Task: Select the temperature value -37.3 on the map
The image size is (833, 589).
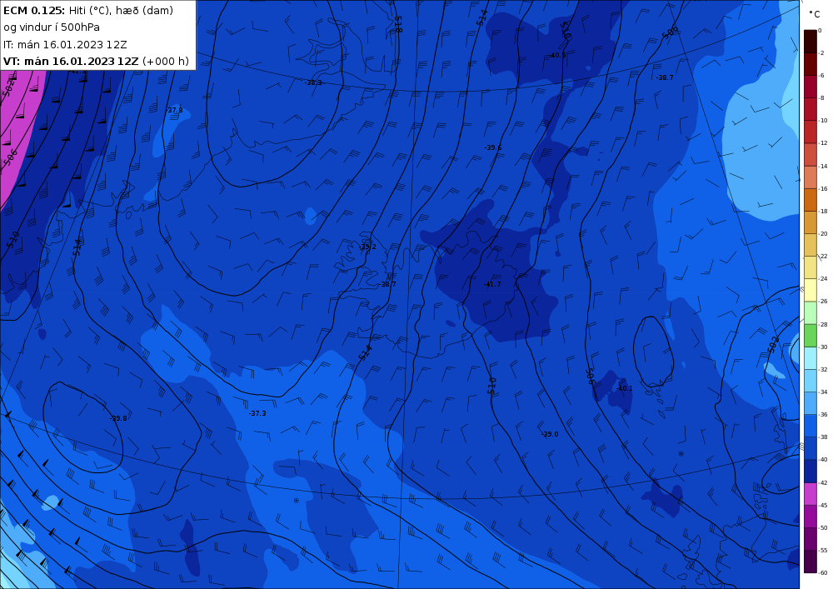Action: pos(257,414)
